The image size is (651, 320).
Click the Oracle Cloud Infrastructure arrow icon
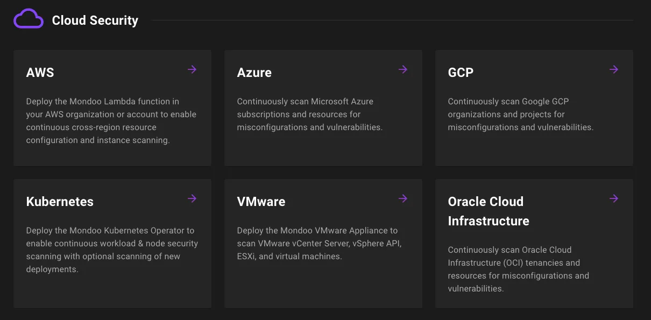(x=614, y=198)
